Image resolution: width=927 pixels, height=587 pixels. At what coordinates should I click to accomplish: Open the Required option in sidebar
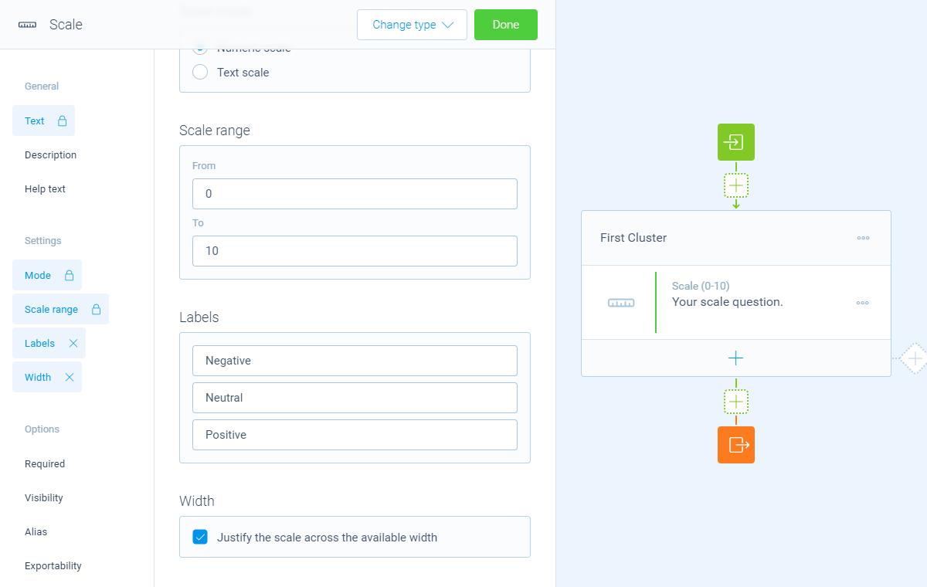pyautogui.click(x=45, y=463)
